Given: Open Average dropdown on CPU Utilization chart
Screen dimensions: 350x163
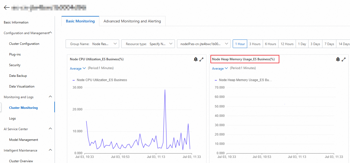Looking at the screenshot, I should click(x=78, y=68).
